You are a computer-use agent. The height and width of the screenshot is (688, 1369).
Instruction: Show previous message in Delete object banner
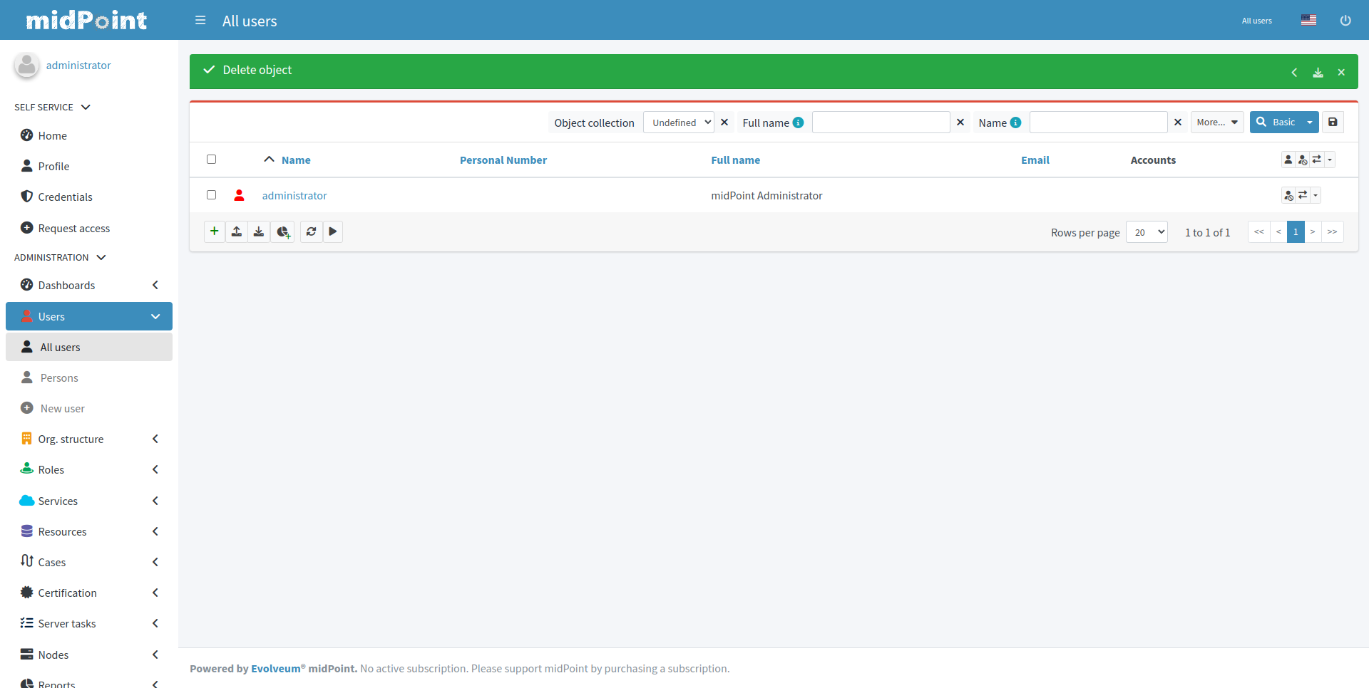pos(1294,73)
